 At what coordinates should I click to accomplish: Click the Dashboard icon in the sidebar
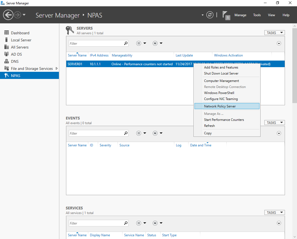(7, 33)
